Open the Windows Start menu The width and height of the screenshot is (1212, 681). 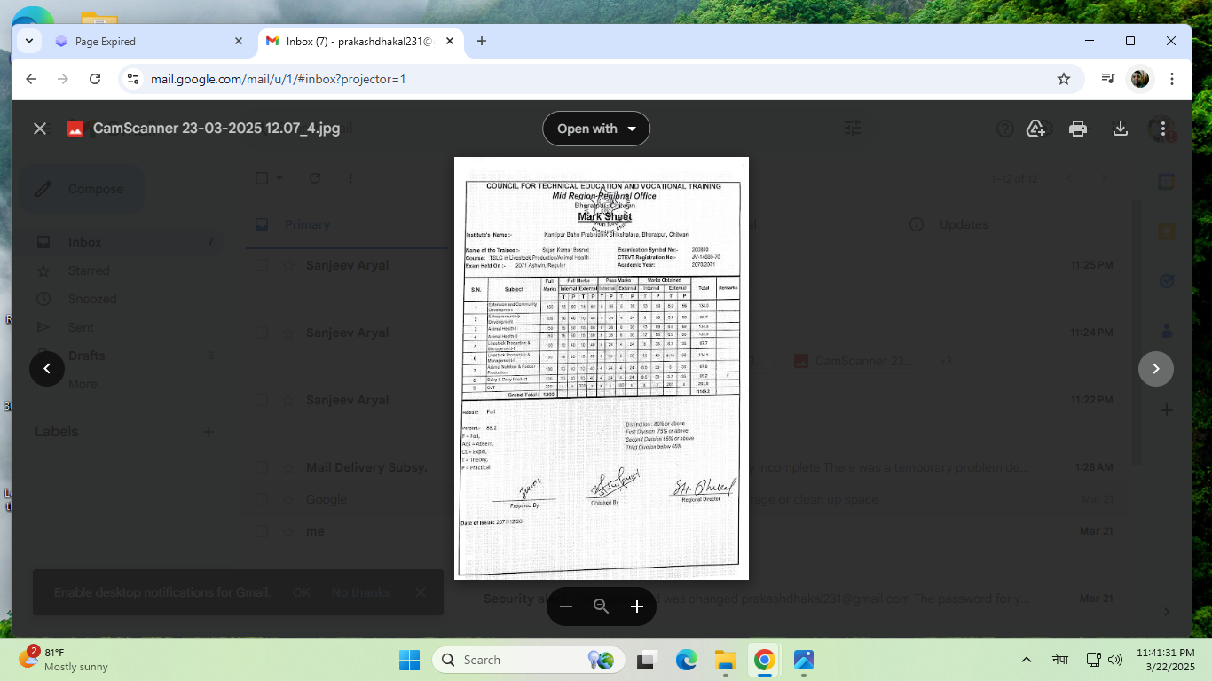(x=409, y=660)
